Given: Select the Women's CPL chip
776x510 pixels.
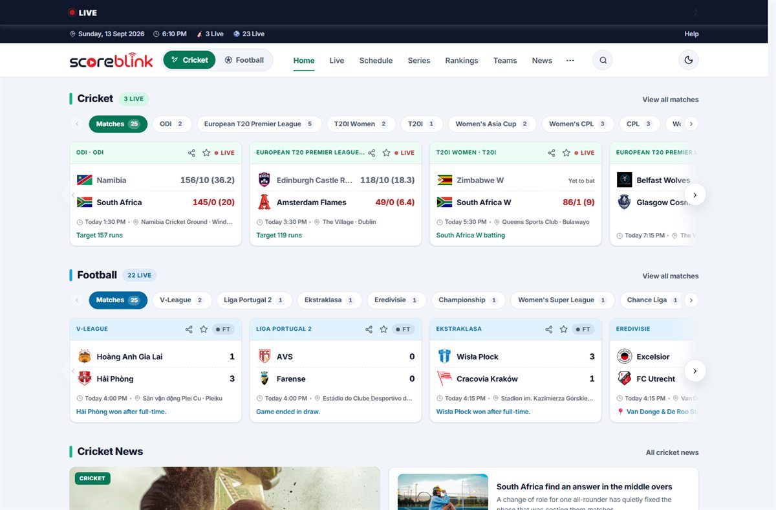Looking at the screenshot, I should click(x=577, y=124).
